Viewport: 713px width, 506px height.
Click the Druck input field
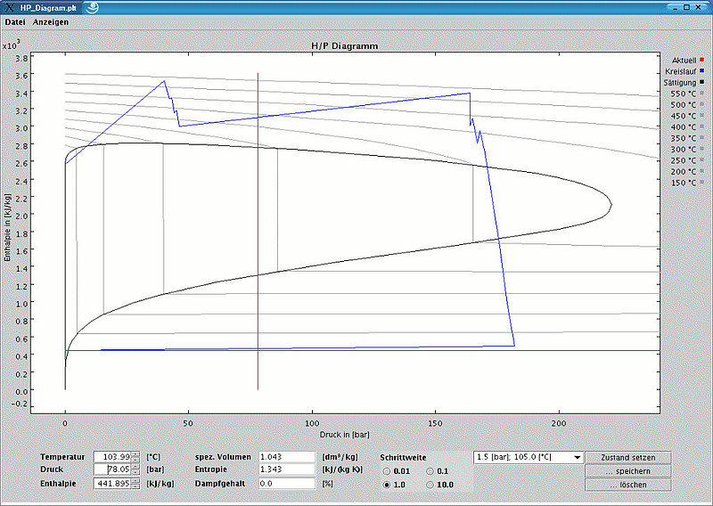click(x=112, y=469)
